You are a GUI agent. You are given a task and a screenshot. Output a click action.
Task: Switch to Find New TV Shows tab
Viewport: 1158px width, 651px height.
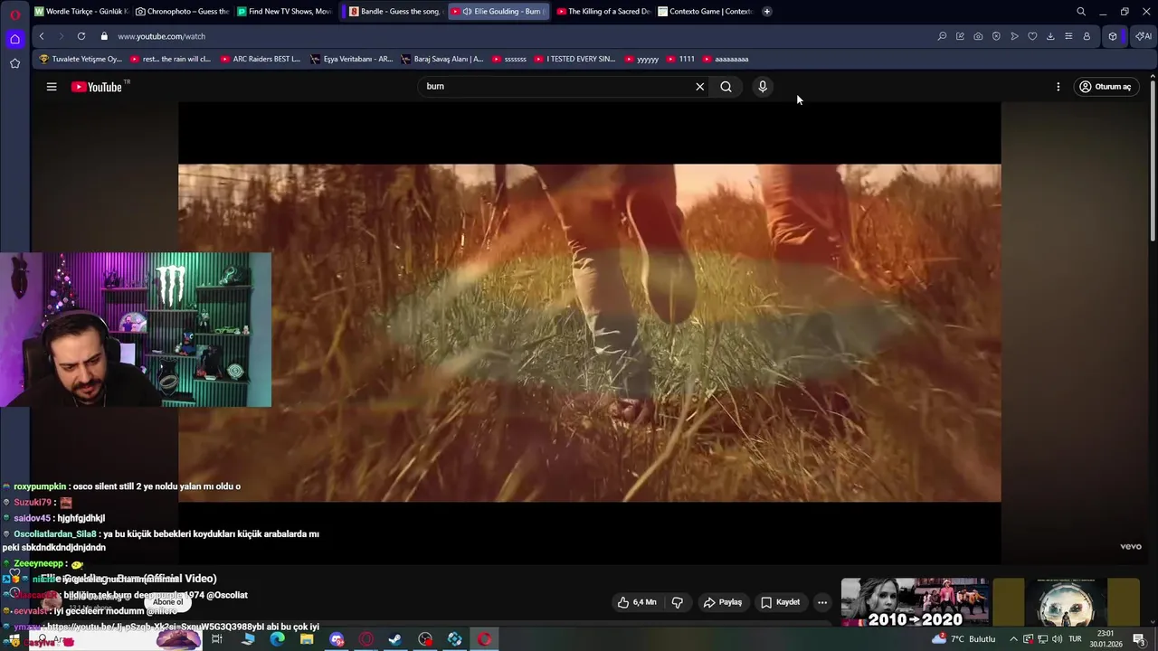click(x=284, y=12)
